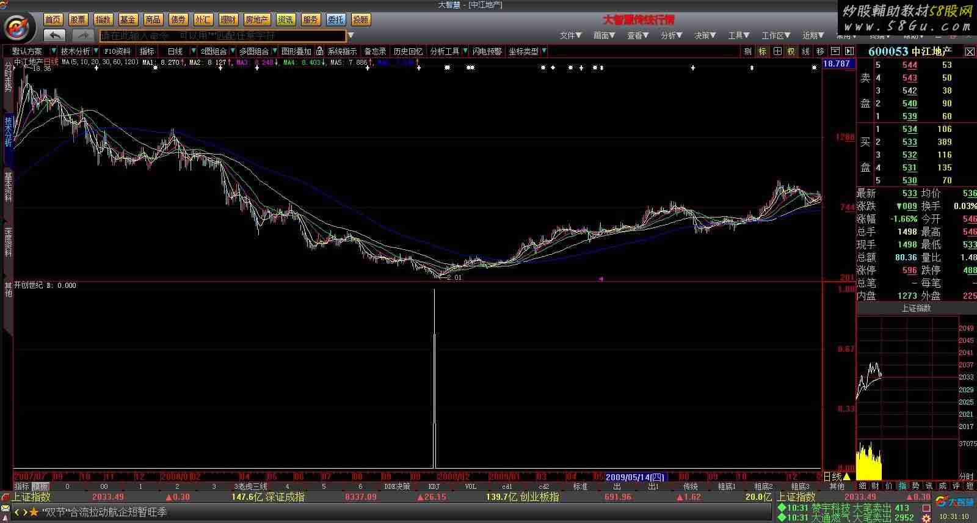Select the 线 draw-line tool

[x=806, y=51]
